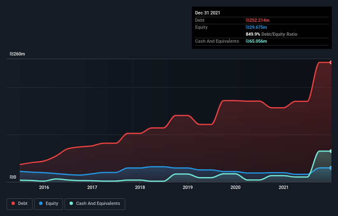Click the 2017 x-axis label
This screenshot has width=338, height=216.
click(x=92, y=187)
